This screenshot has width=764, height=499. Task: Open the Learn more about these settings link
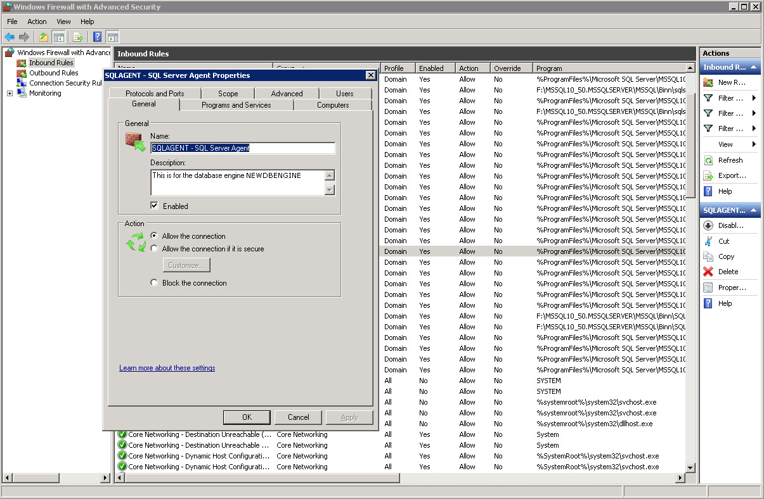pos(167,368)
